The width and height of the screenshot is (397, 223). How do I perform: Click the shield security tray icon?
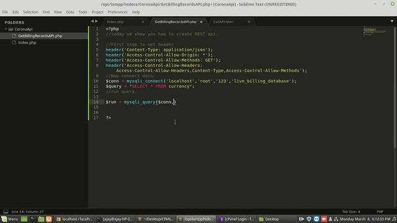pos(309,219)
